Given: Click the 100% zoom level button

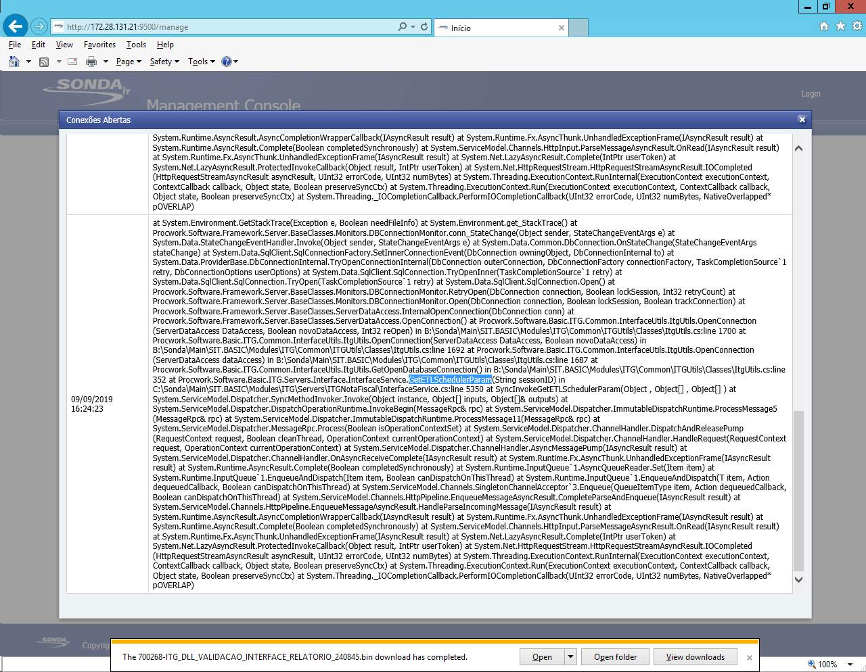Looking at the screenshot, I should pyautogui.click(x=823, y=665).
